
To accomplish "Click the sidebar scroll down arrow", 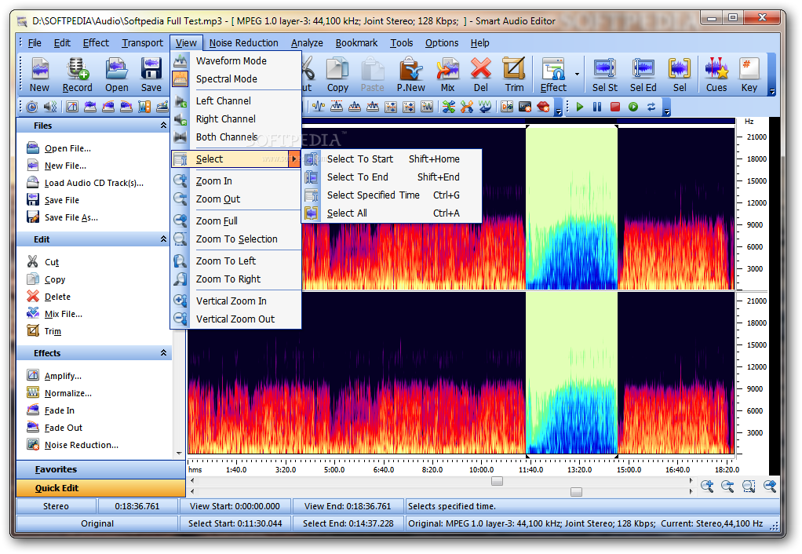I will pos(179,454).
